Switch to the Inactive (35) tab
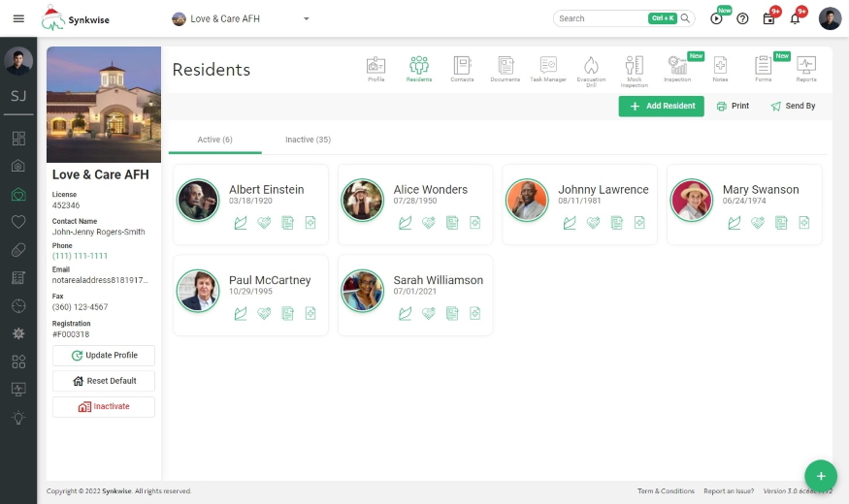This screenshot has width=849, height=504. tap(308, 140)
